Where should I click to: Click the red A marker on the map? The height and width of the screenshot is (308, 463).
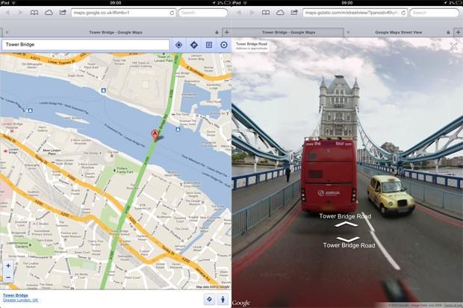tap(155, 135)
